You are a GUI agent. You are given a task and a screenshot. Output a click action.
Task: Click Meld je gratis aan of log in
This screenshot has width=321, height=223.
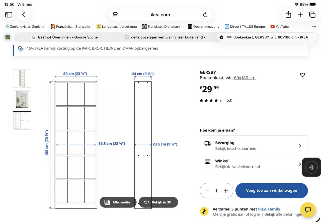tap(236, 214)
